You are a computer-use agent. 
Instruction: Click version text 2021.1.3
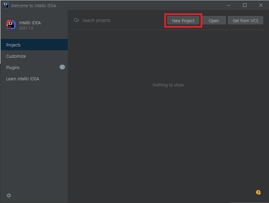point(26,28)
